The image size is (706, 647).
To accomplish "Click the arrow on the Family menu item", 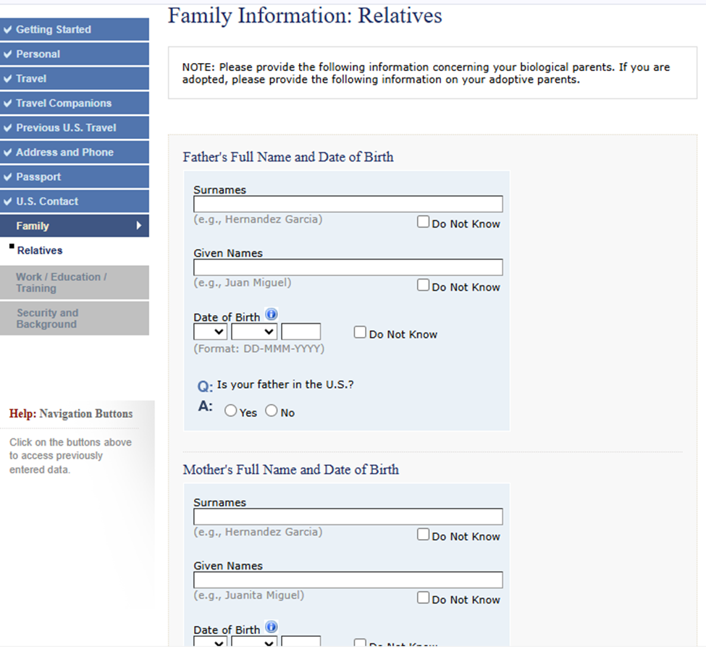I will 139,226.
